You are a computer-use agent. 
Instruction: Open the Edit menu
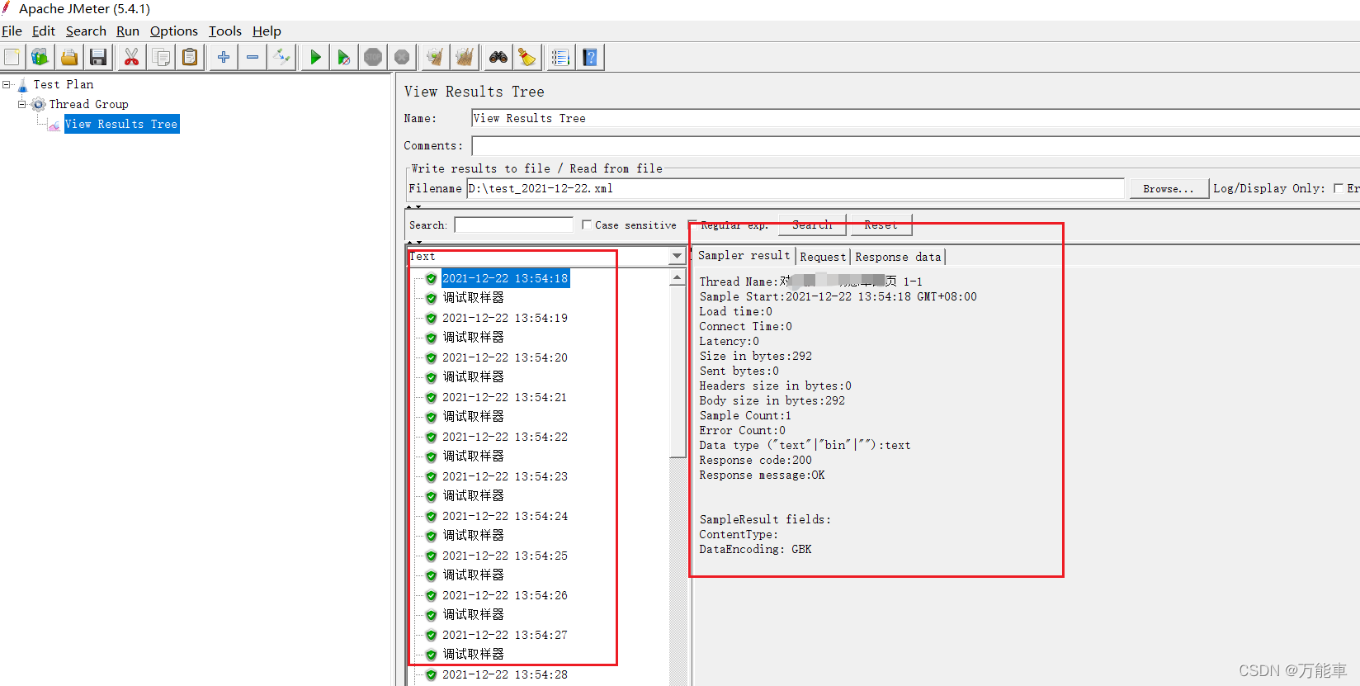point(44,31)
